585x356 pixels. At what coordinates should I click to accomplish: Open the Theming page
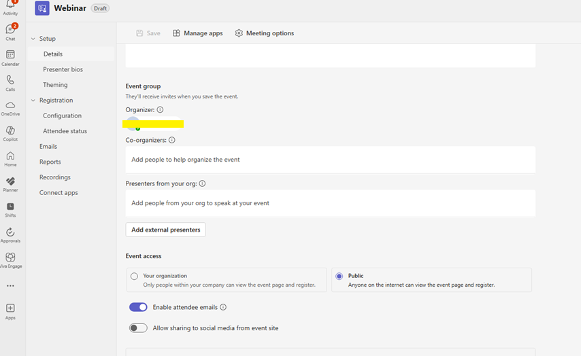click(x=55, y=85)
